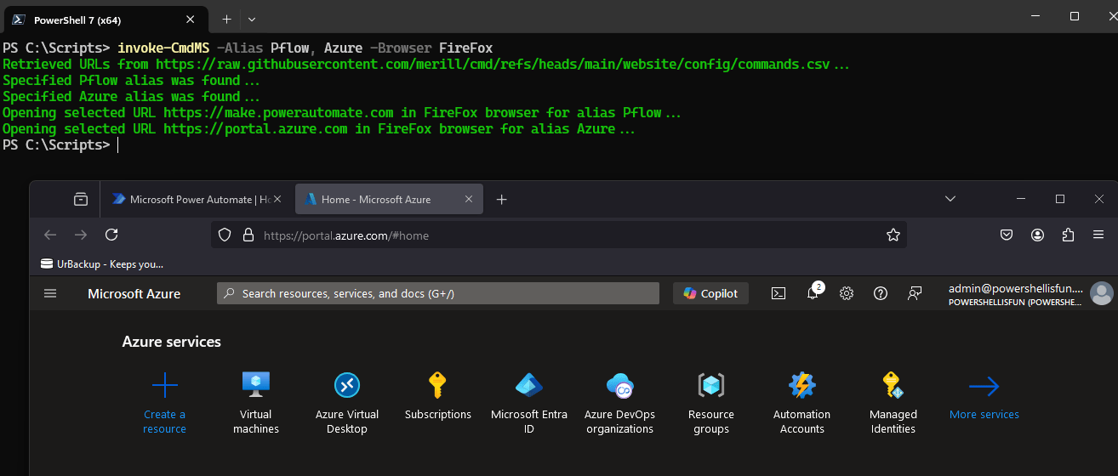Screen dimensions: 1118x476
Task: Click the Azure services heading
Action: [x=172, y=342]
